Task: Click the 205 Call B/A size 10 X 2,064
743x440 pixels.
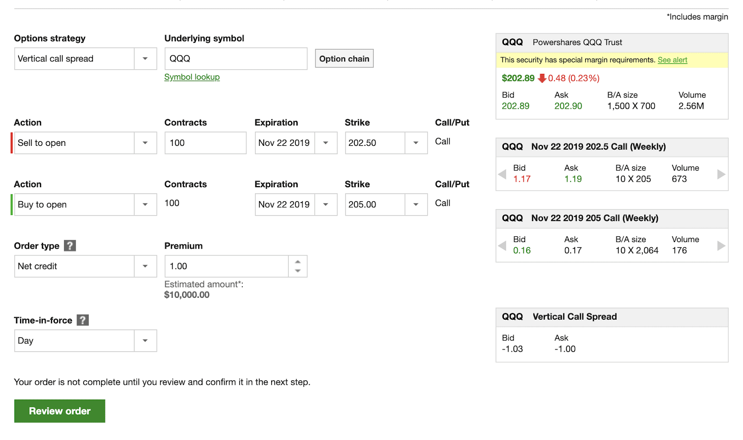Action: coord(637,250)
